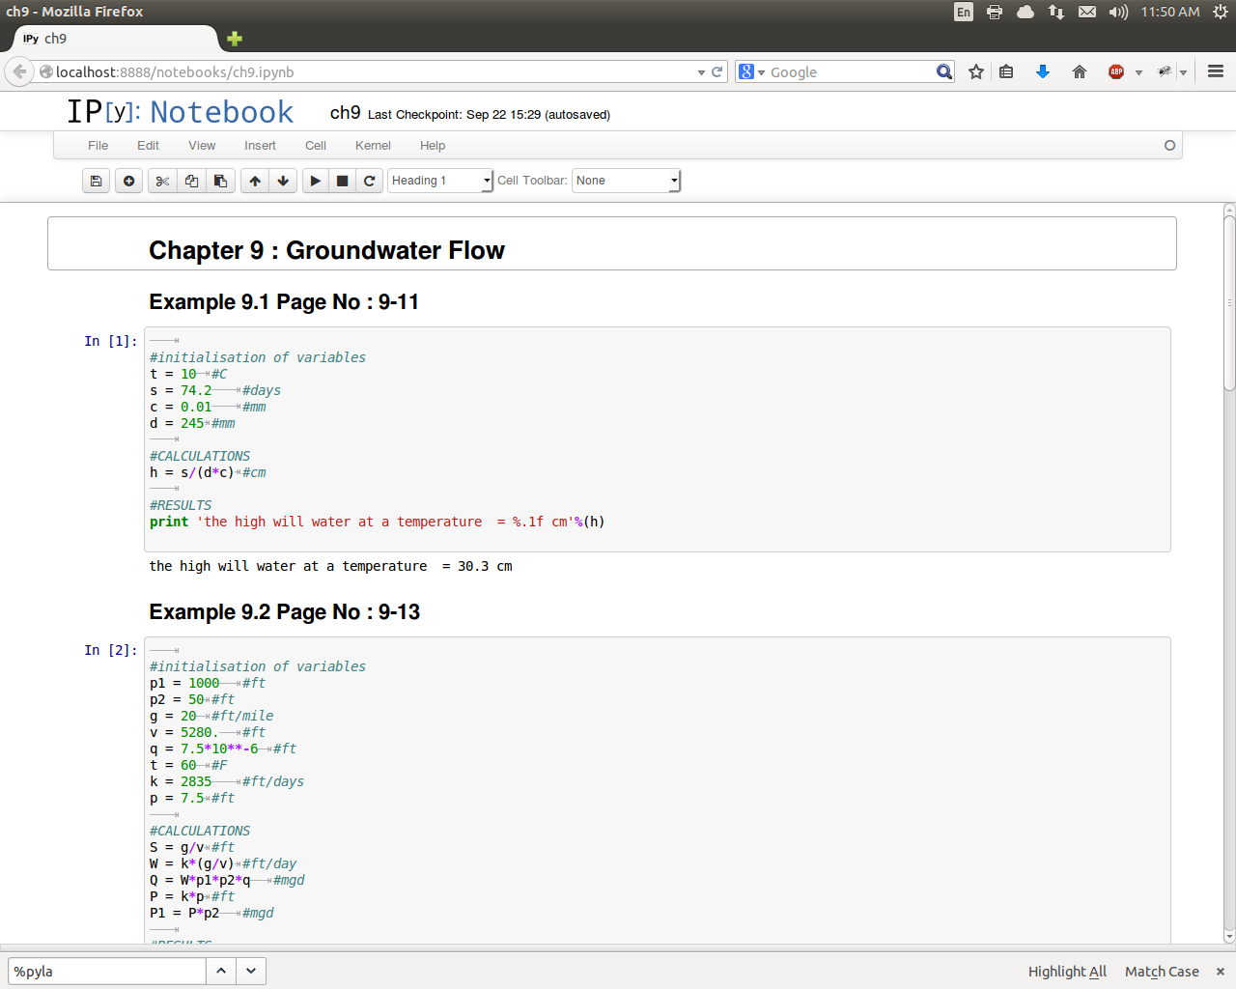Move the selected cell up

pyautogui.click(x=255, y=181)
